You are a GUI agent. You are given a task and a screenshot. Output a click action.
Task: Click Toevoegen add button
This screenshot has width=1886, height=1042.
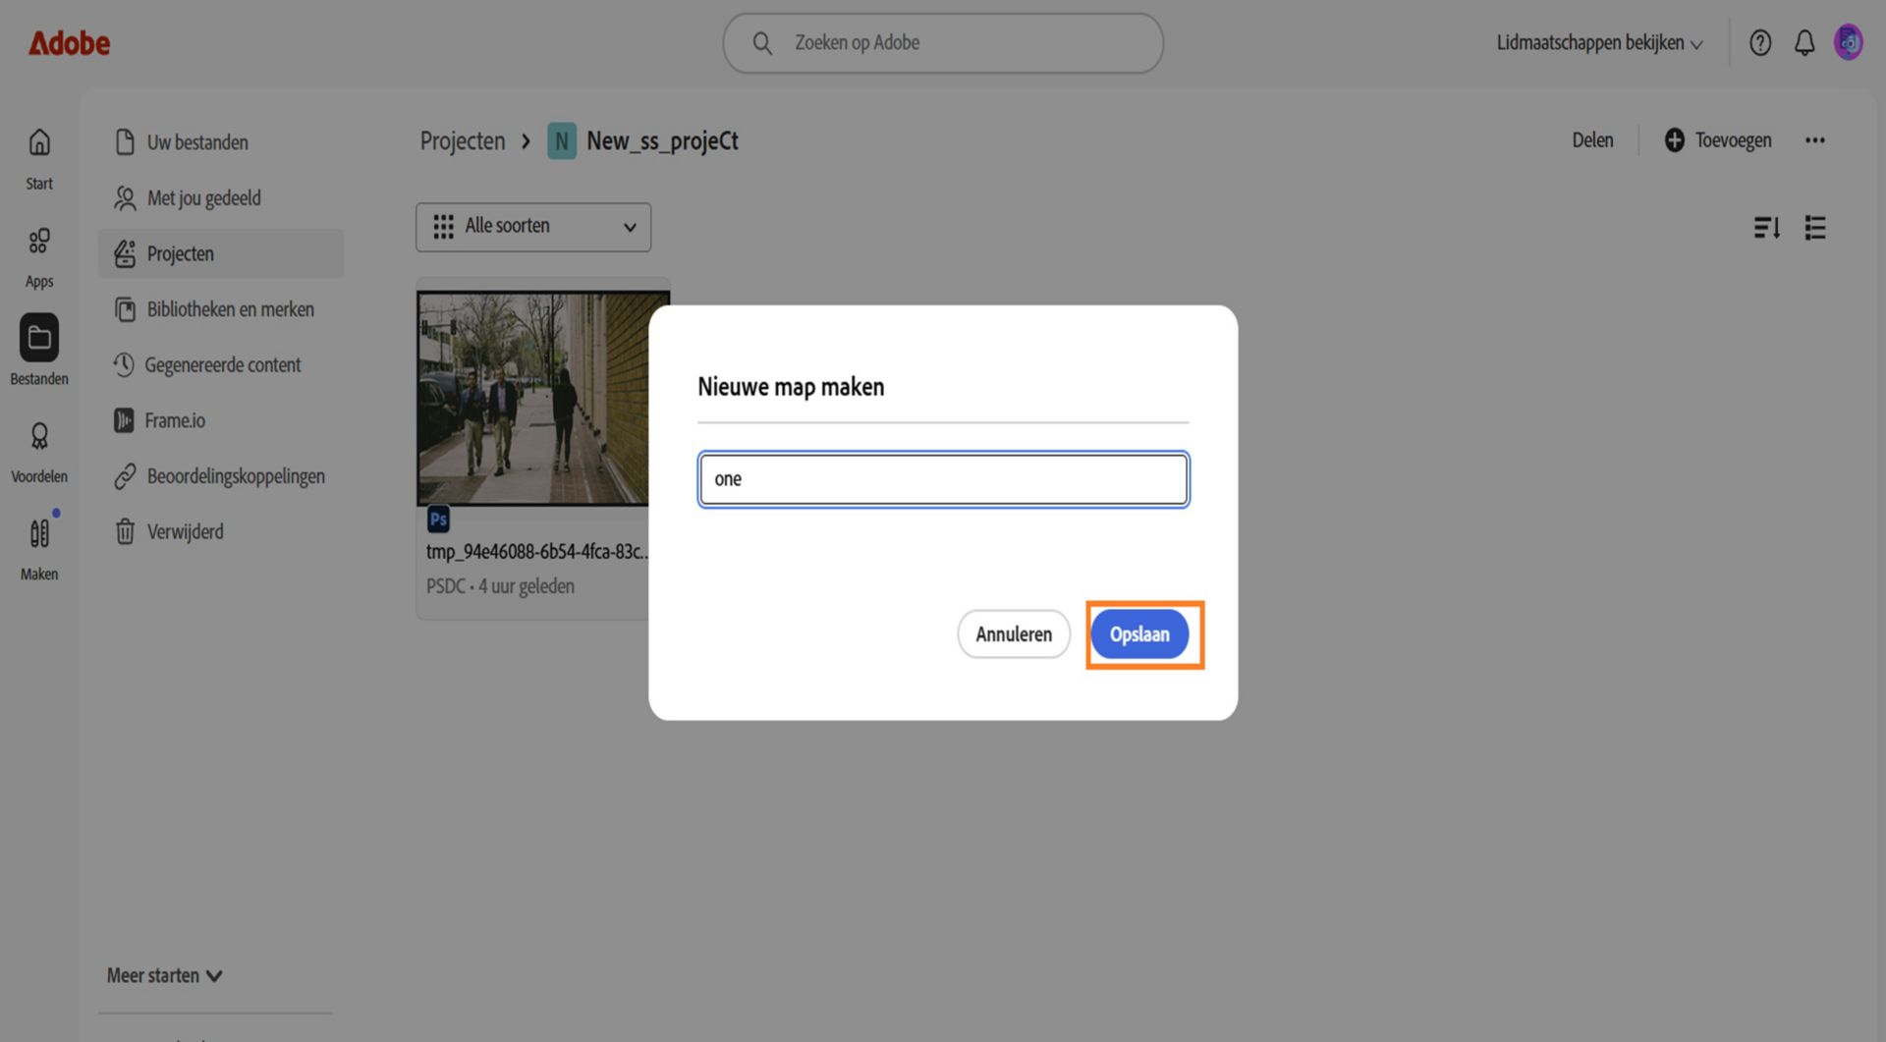[1718, 140]
